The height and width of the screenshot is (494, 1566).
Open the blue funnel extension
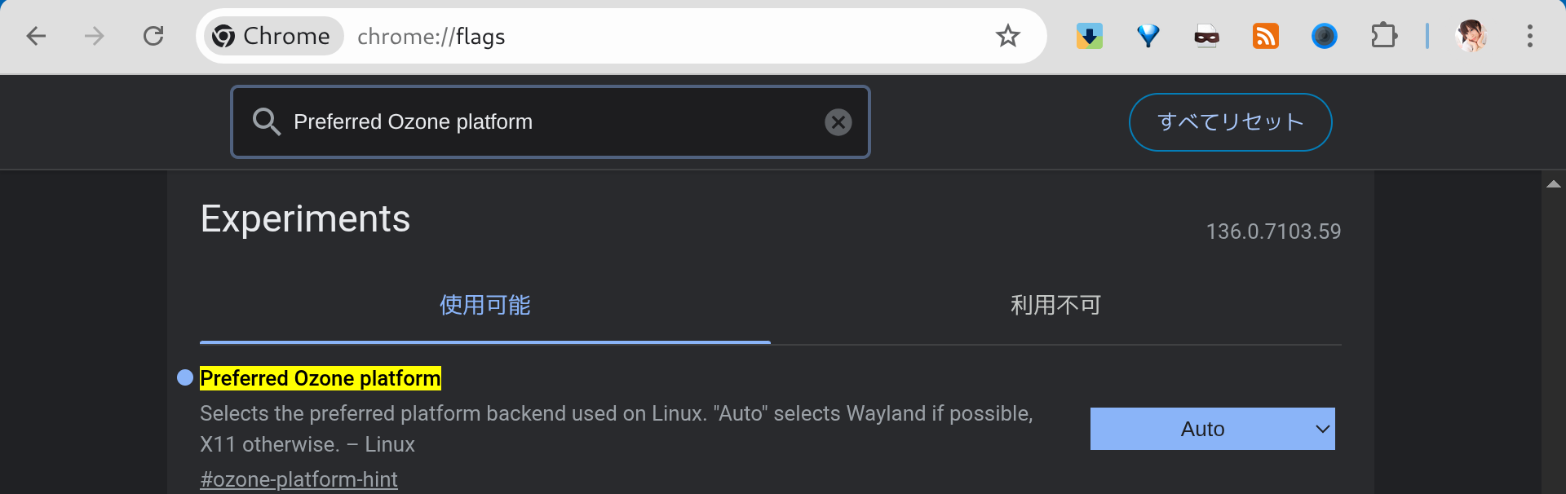coord(1148,36)
